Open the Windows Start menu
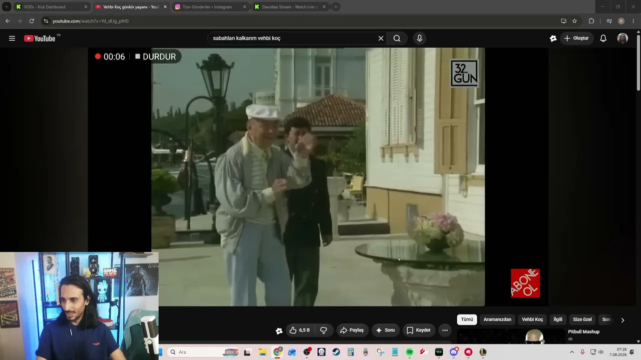Image resolution: width=641 pixels, height=360 pixels. pos(161,352)
